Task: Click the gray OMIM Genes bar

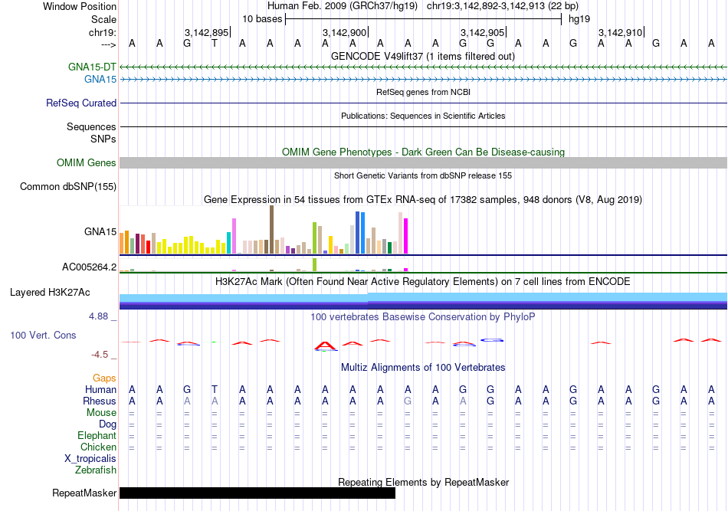Action: [x=424, y=163]
